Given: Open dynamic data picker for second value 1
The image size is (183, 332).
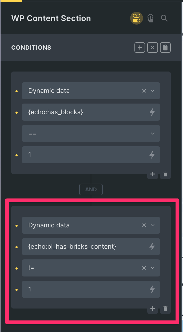Looking at the screenshot, I should 152,289.
